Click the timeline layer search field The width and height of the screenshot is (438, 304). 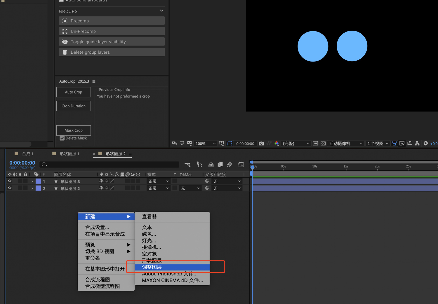coord(109,165)
